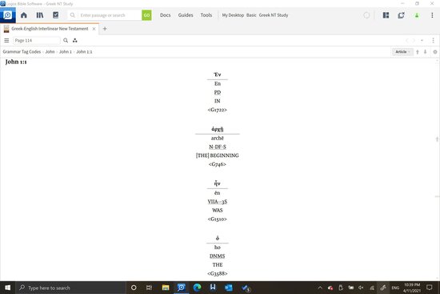440x294 pixels.
Task: Click Grammar Tag Codes breadcrumb
Action: [x=22, y=52]
